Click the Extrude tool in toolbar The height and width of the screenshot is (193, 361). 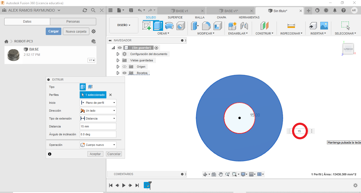pos(158,26)
